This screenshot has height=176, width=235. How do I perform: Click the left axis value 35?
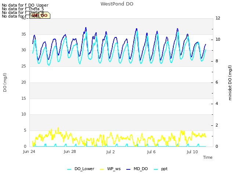coord(23,34)
